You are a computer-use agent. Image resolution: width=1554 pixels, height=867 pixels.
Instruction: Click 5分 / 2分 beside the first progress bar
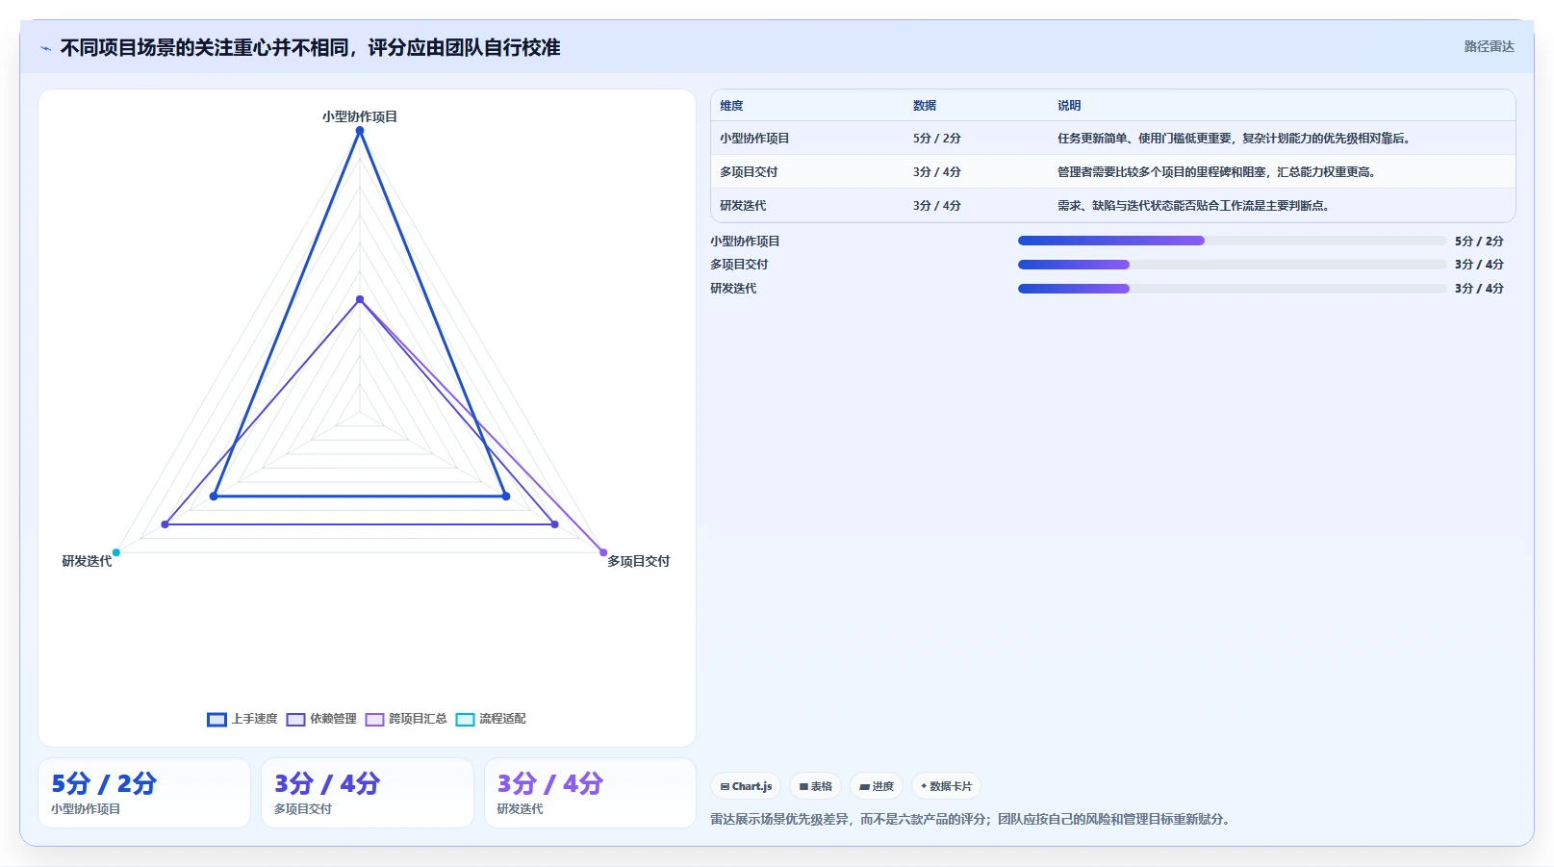1479,242
